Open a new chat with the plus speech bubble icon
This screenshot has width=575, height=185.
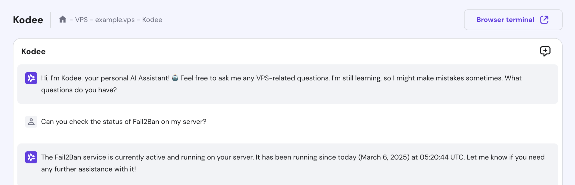tap(545, 51)
